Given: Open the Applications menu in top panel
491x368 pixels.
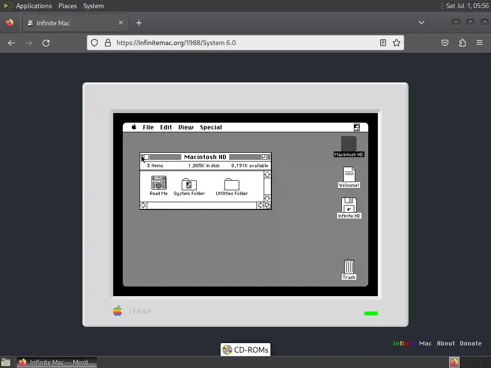Looking at the screenshot, I should point(34,6).
